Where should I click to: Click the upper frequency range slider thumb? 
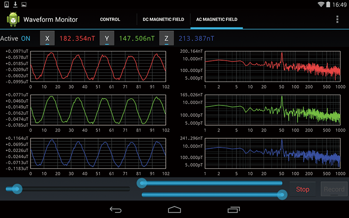coord(142,183)
